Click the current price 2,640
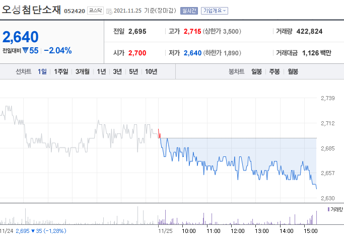 (21, 37)
